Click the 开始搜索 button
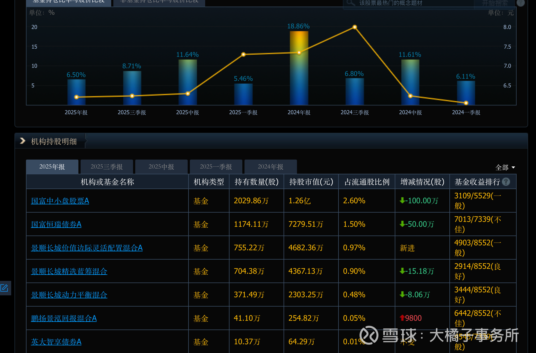 (x=495, y=3)
